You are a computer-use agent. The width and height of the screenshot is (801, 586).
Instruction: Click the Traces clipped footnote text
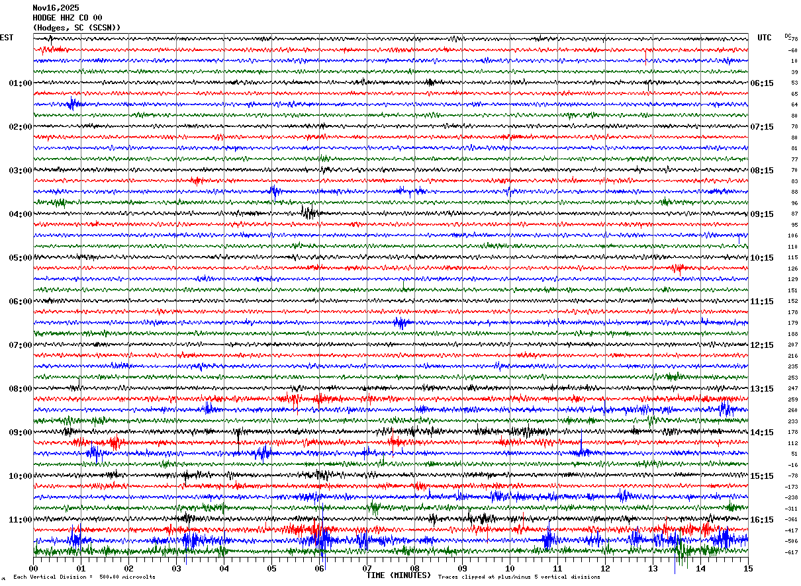coord(519,577)
